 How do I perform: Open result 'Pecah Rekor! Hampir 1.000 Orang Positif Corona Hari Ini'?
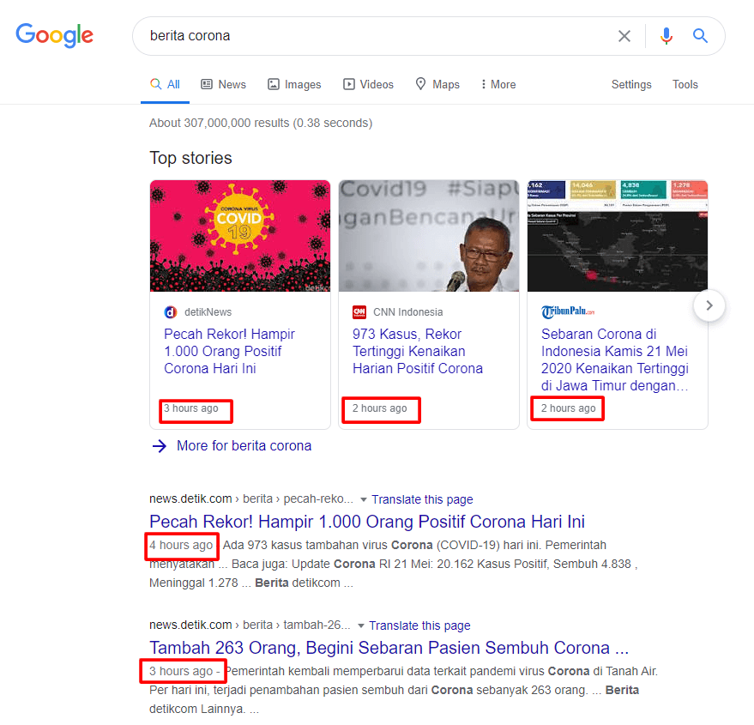[x=367, y=522]
